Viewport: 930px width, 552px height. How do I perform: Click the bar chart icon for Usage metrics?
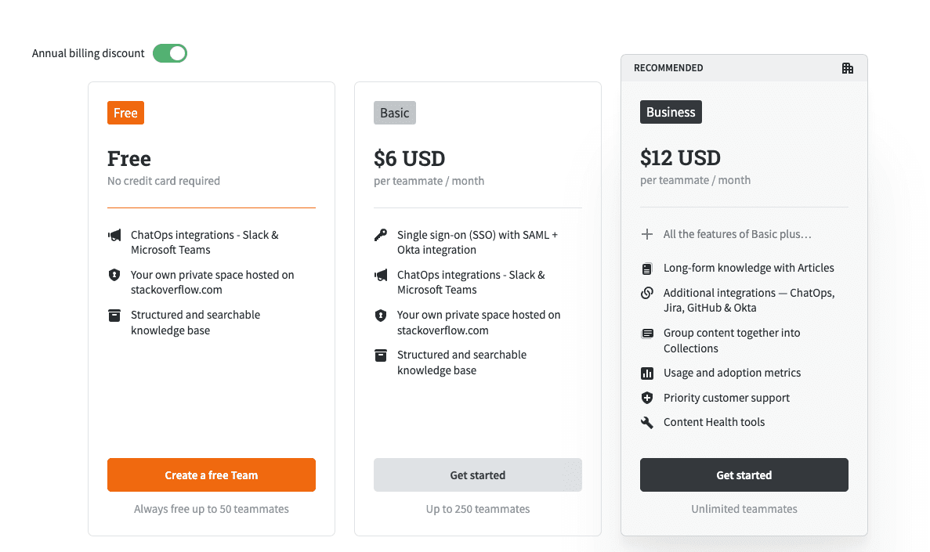tap(647, 373)
